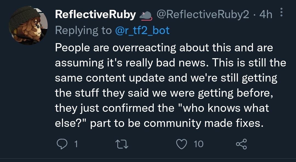296x162 pixels.
Task: Click the reply count number 1
Action: [76, 144]
